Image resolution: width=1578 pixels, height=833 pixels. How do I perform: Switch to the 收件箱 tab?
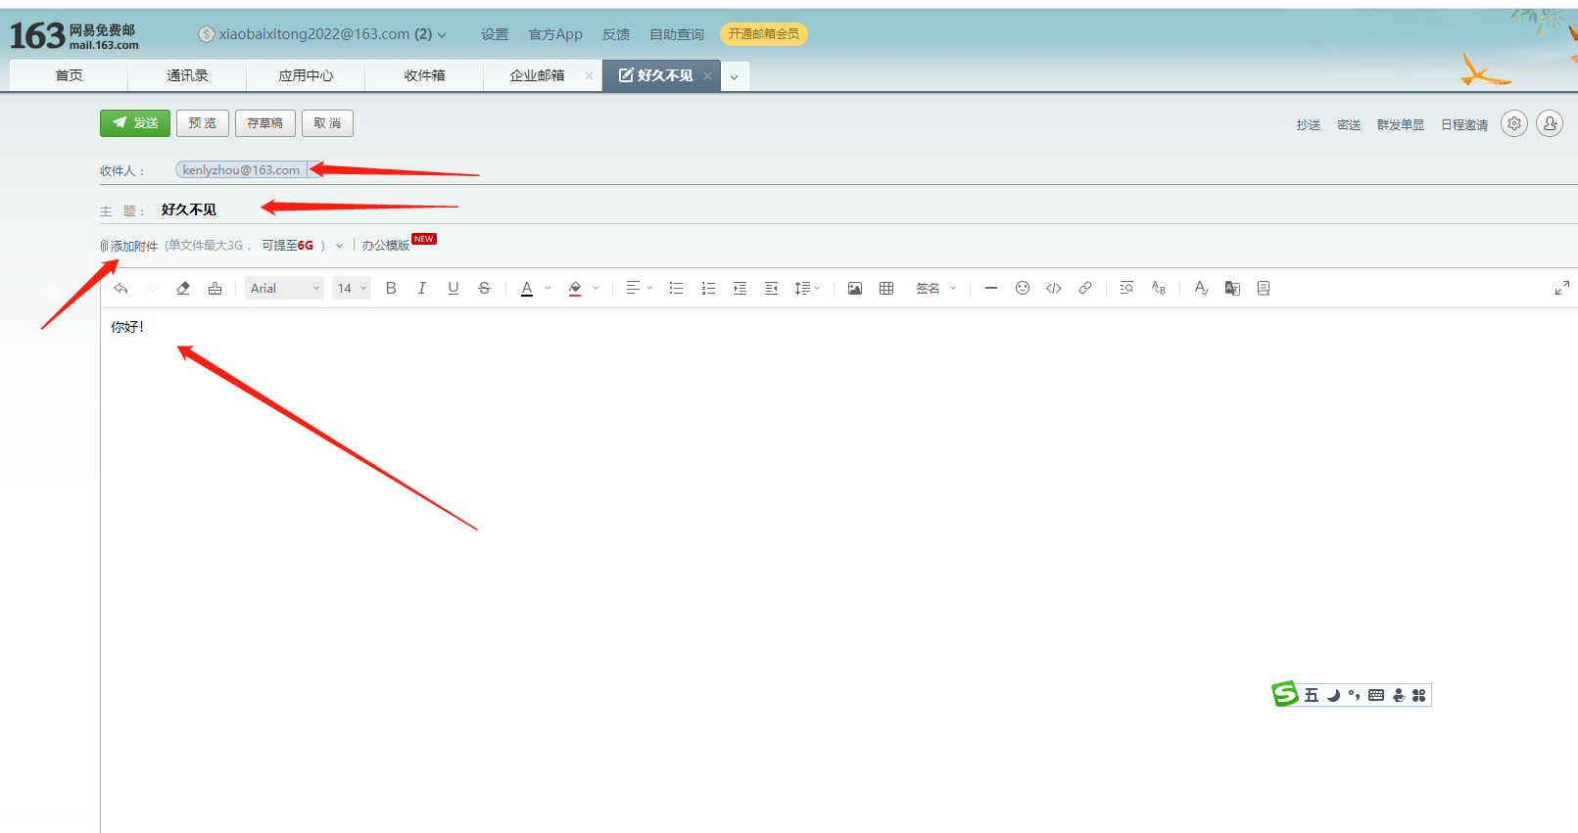pyautogui.click(x=424, y=75)
